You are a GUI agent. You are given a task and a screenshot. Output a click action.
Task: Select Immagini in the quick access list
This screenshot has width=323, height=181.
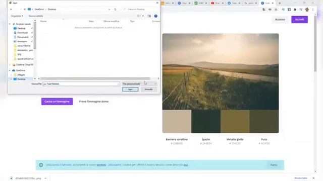click(x=22, y=41)
